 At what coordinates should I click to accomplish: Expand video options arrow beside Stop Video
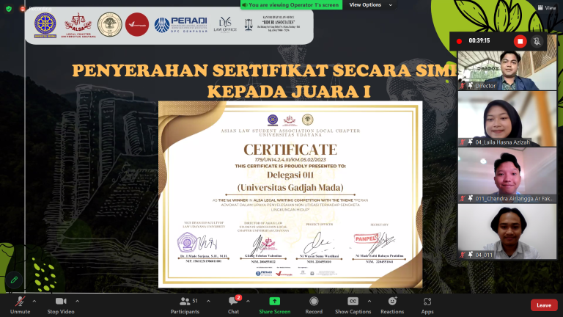point(77,301)
